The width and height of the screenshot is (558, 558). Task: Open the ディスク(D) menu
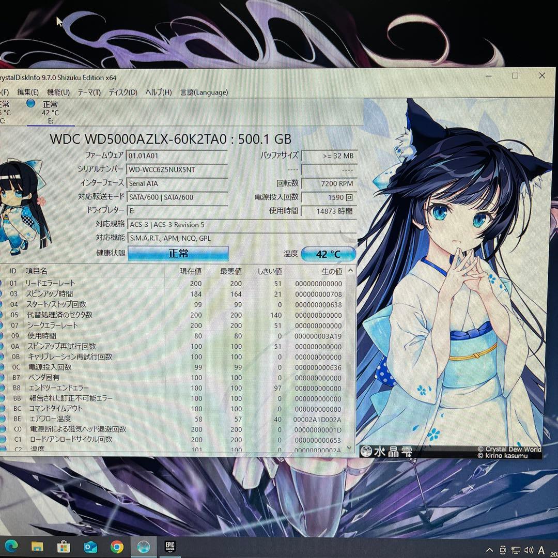(122, 92)
